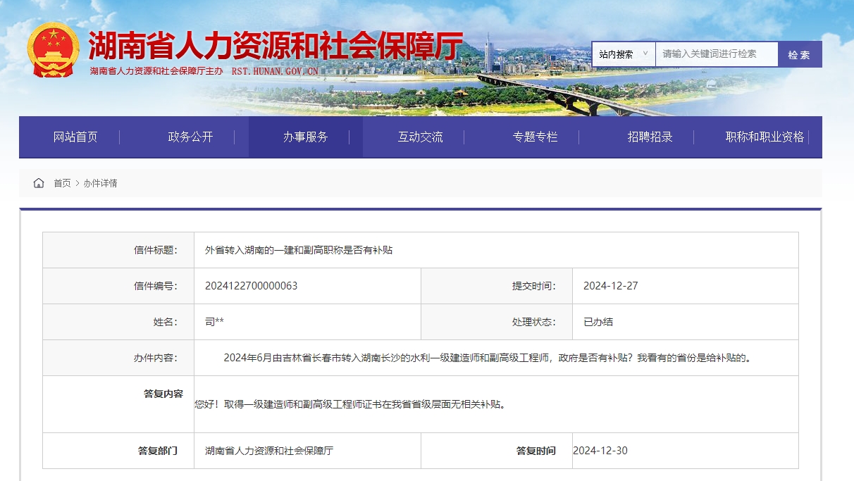Open the 政务公开 navigation menu
This screenshot has width=854, height=481.
[x=190, y=137]
